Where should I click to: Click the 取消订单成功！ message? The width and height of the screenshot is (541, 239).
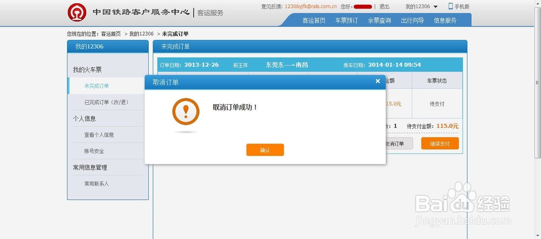click(235, 107)
